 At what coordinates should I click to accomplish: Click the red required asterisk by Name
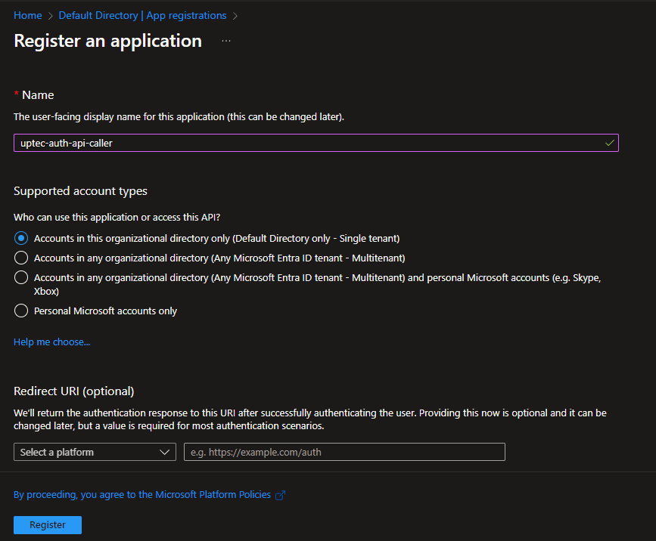point(17,94)
